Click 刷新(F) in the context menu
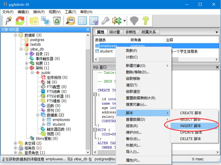This screenshot has height=165, width=221. point(144,51)
